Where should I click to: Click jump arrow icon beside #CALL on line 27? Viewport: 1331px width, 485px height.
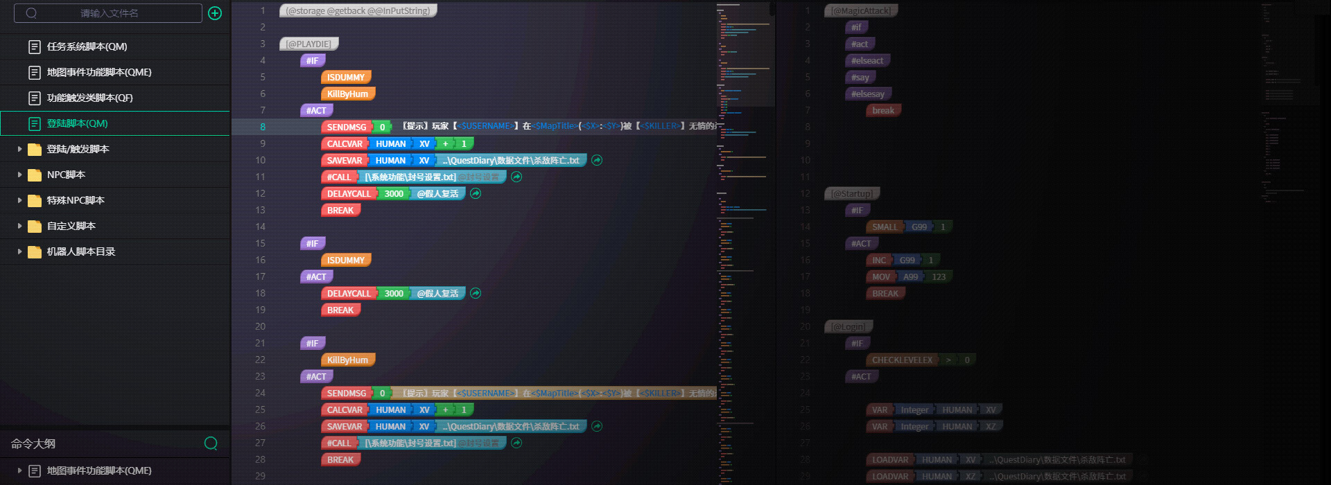[x=516, y=443]
